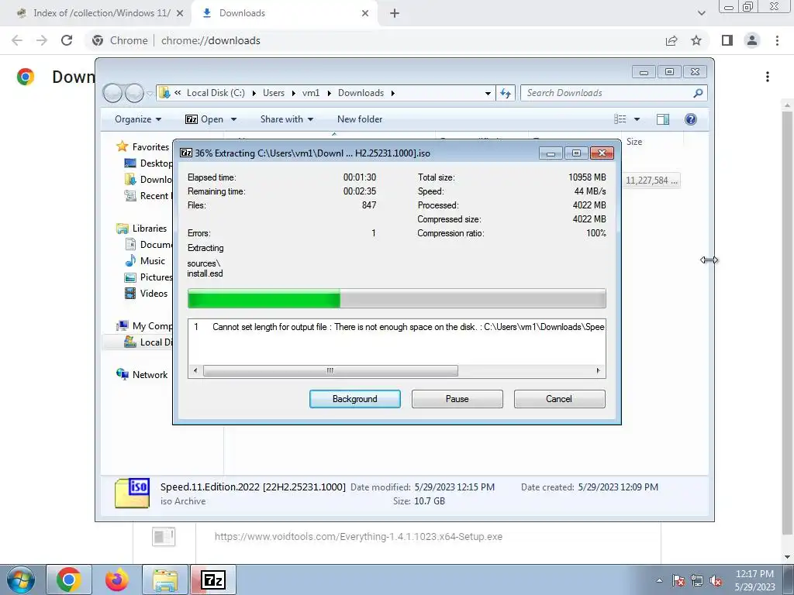Go back in Explorer navigation
The image size is (794, 595).
(x=112, y=93)
